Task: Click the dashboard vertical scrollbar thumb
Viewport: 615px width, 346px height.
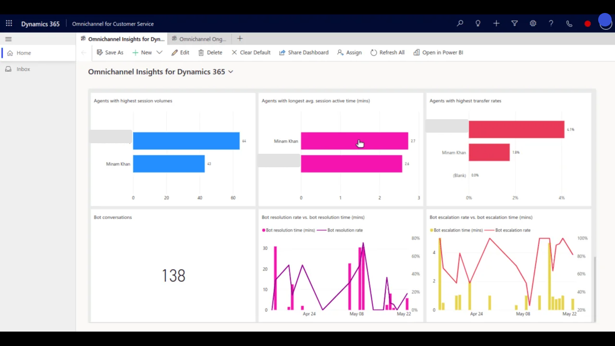Action: click(x=594, y=288)
